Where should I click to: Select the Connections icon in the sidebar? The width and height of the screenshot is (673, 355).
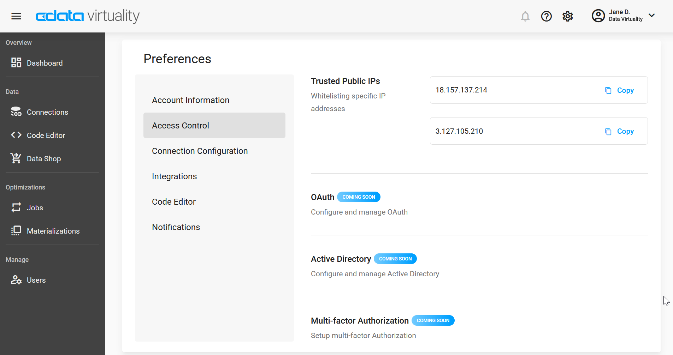[16, 112]
